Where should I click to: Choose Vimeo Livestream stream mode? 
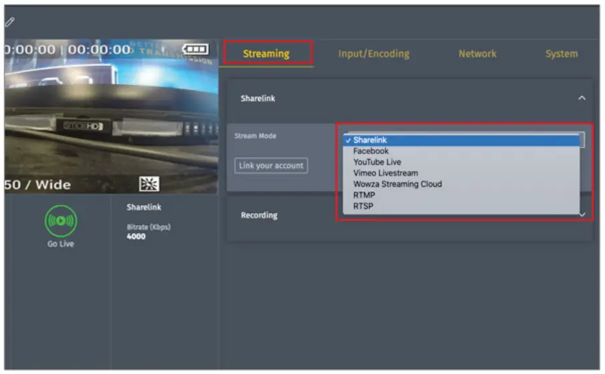(461, 173)
